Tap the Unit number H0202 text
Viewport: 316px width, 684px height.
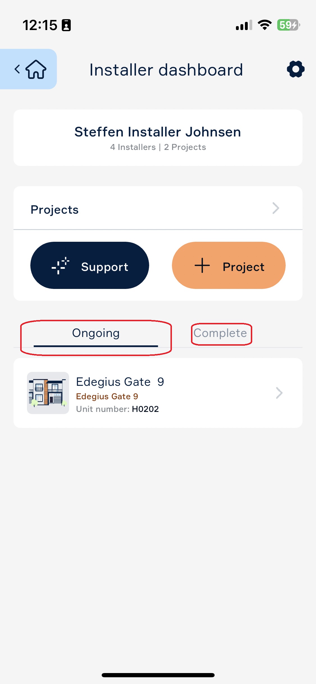click(117, 409)
